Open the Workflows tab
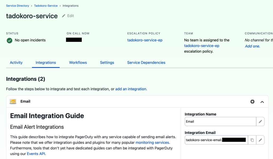Screen dimensions: 273x159 point(78,63)
